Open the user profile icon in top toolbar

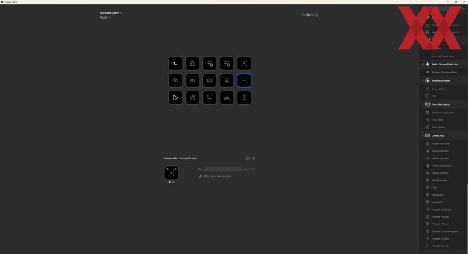click(317, 15)
